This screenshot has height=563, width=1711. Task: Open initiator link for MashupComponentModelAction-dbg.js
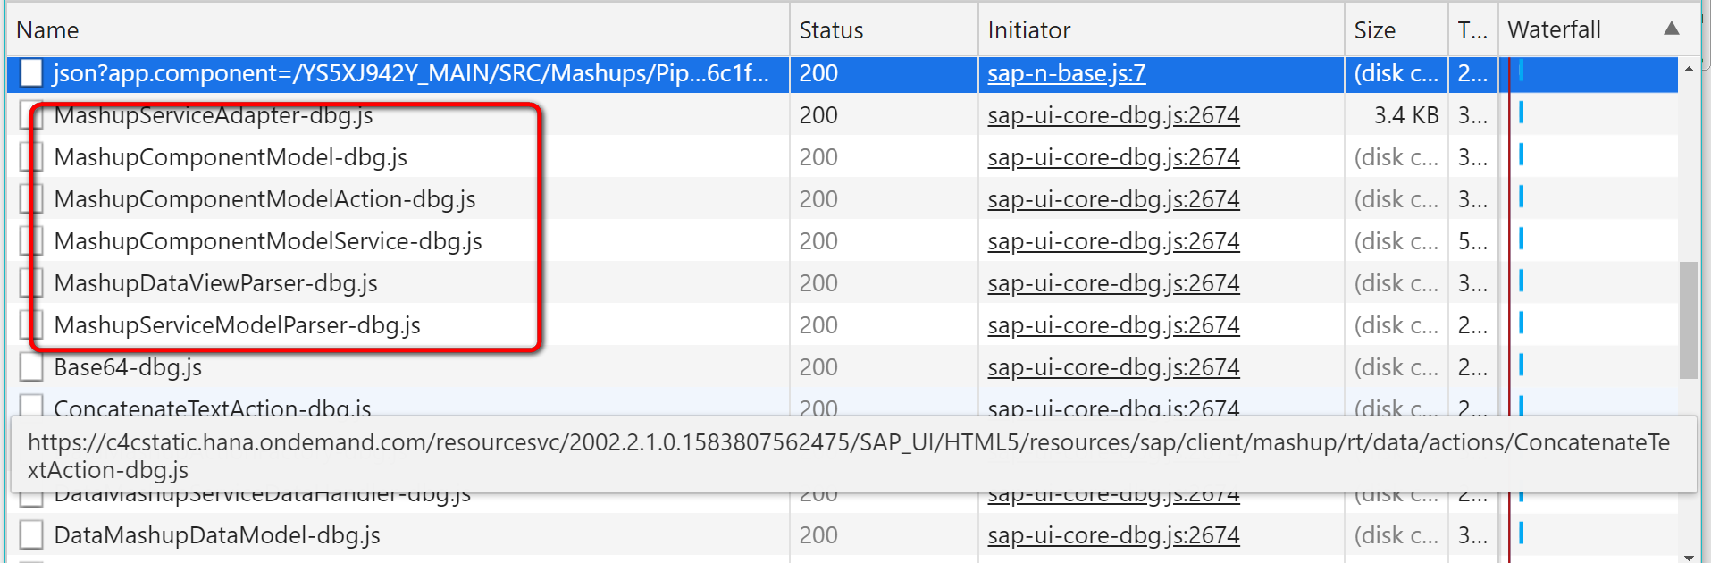click(1113, 199)
